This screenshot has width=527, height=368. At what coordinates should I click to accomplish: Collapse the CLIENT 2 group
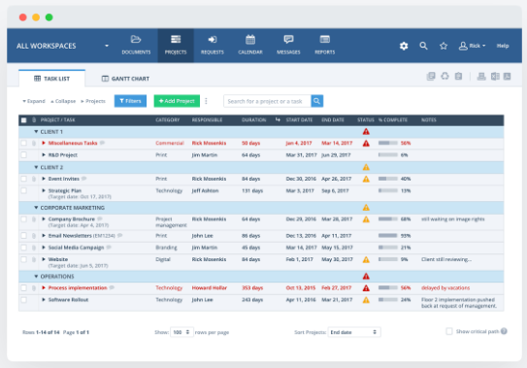[36, 167]
